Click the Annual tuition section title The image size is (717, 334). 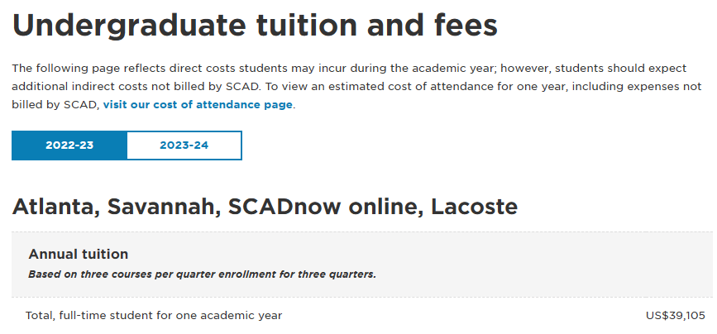[x=79, y=254]
